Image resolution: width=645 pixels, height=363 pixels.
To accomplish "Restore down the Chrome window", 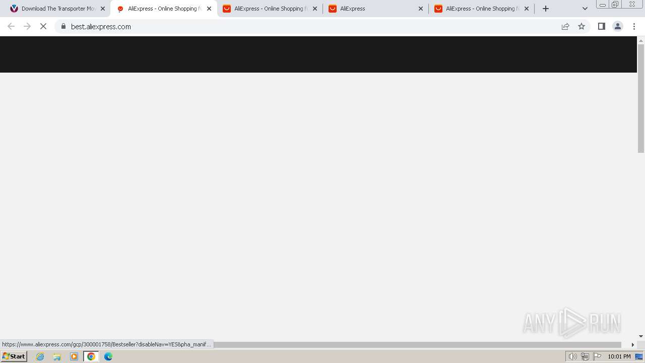I will coord(615,5).
